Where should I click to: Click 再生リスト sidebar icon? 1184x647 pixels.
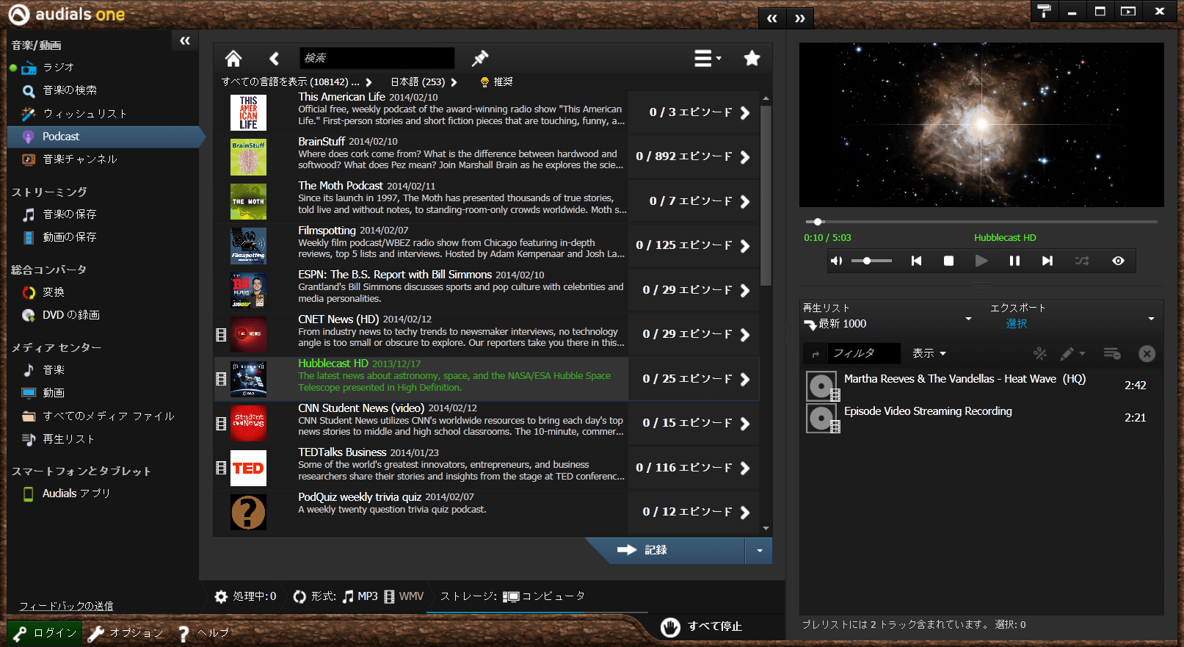29,439
